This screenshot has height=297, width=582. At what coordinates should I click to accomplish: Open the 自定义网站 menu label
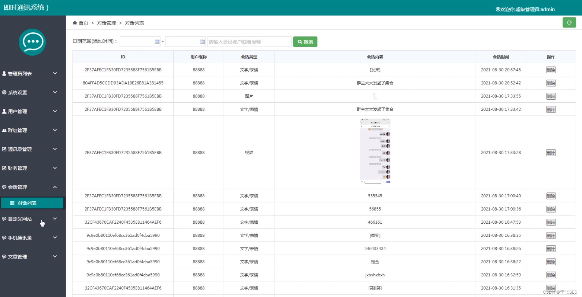[20, 219]
